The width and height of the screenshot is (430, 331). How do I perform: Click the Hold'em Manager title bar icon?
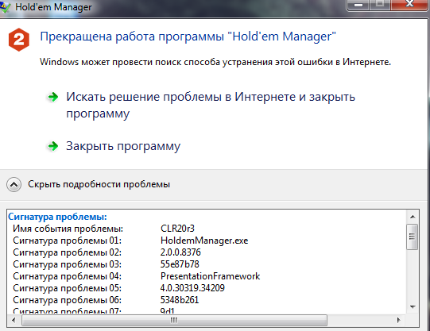tap(6, 7)
